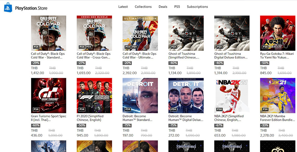Click 'Ryu Ga Gotoku 7: Hikari' title
Image resolution: width=297 pixels, height=152 pixels.
277,55
